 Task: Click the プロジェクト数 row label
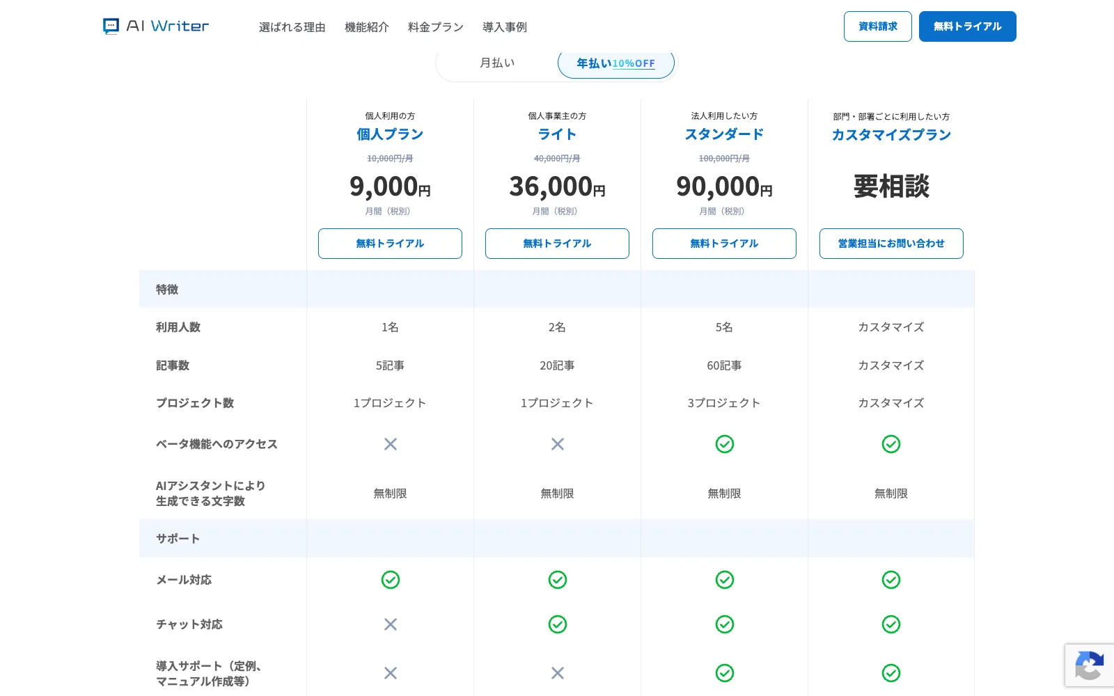(195, 403)
